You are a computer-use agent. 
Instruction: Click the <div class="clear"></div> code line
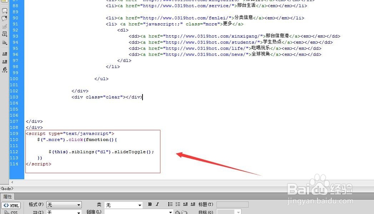pos(107,97)
